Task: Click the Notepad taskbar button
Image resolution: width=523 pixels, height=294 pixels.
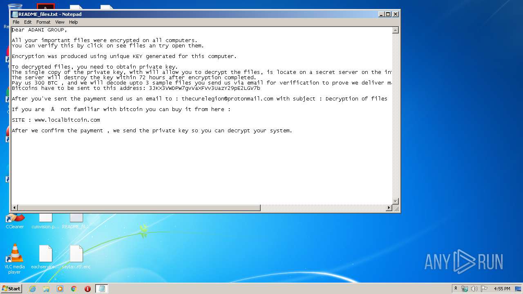Action: click(102, 289)
